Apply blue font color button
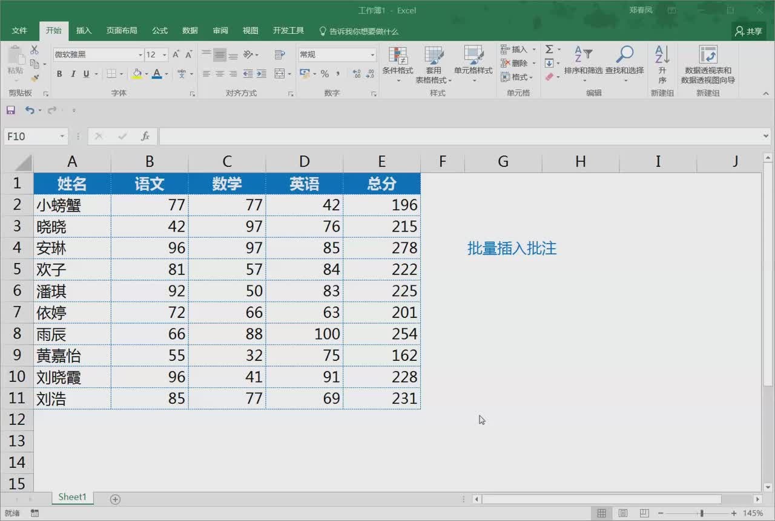This screenshot has width=775, height=521. pos(157,74)
